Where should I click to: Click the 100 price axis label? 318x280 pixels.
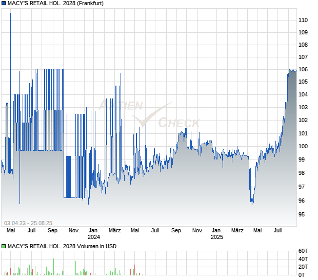pos(303,146)
